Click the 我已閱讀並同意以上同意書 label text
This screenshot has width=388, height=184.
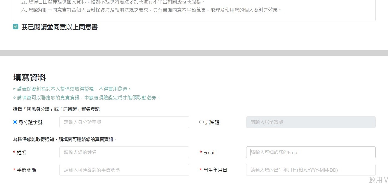(x=59, y=27)
